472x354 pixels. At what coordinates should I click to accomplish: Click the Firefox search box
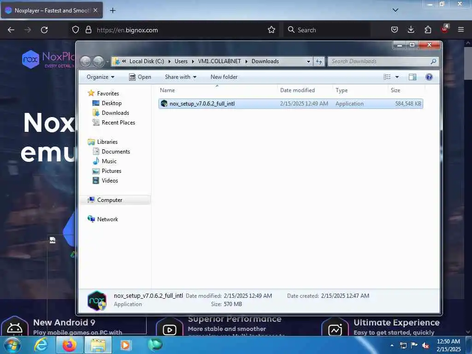point(327,30)
